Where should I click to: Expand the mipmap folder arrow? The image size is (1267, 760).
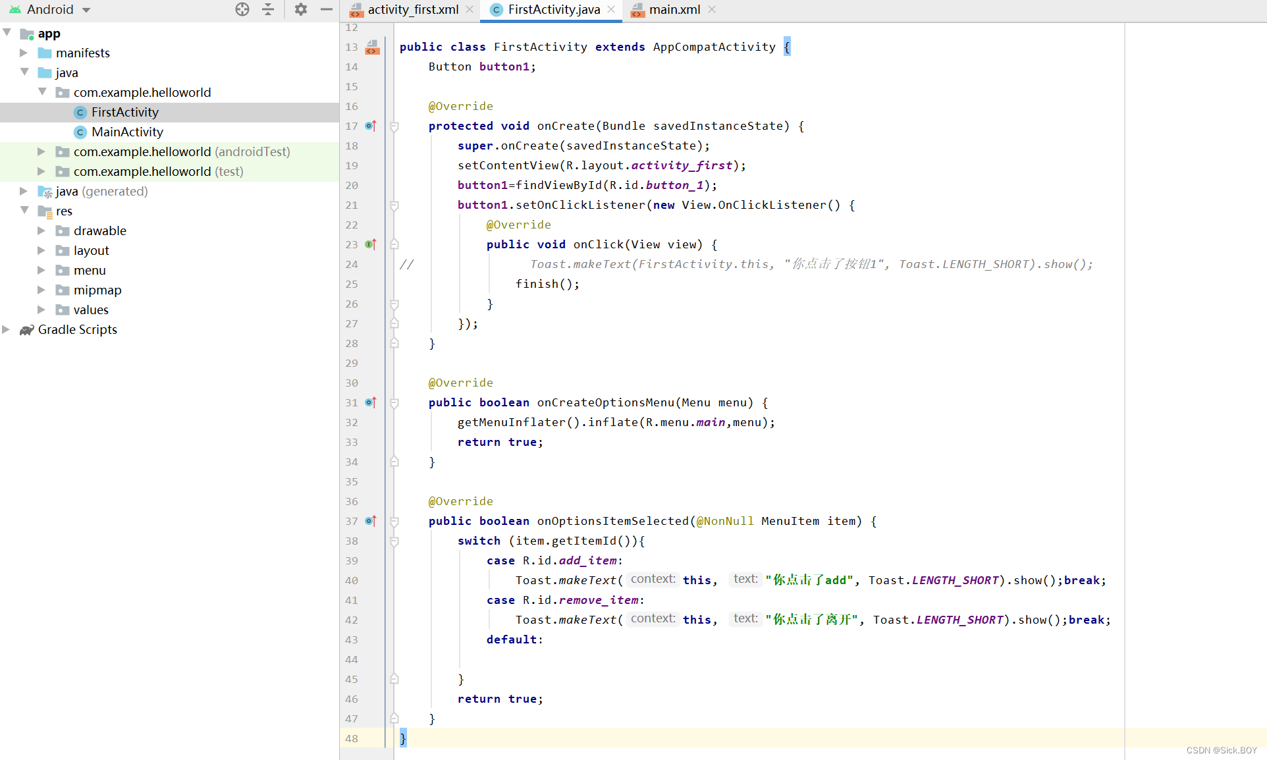click(41, 290)
